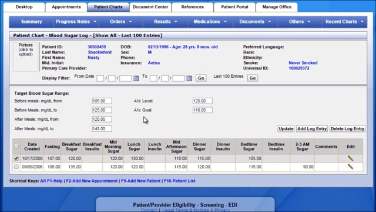Expand the Results dropdown menu
The width and height of the screenshot is (376, 212).
(x=176, y=22)
